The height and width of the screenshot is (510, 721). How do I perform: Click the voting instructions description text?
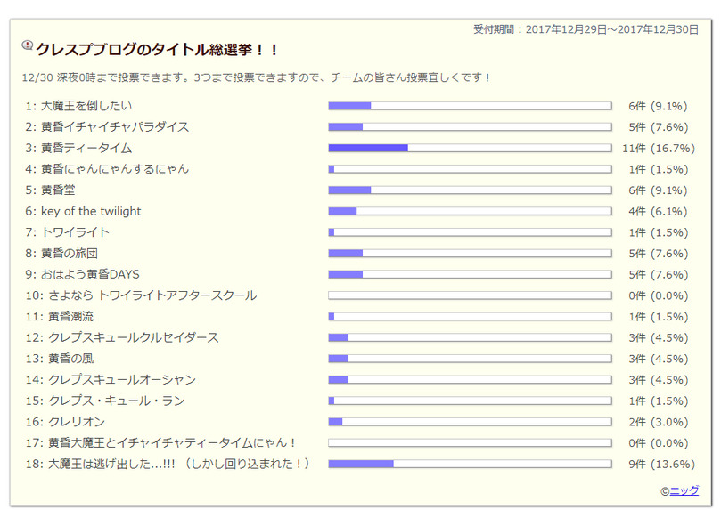pos(256,77)
